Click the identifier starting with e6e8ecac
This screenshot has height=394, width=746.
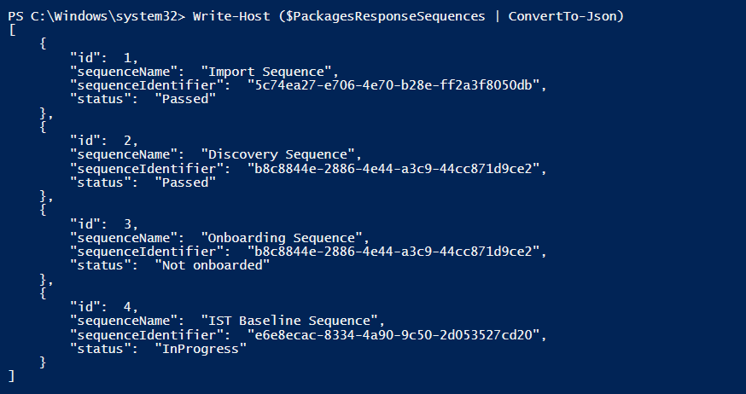(394, 334)
